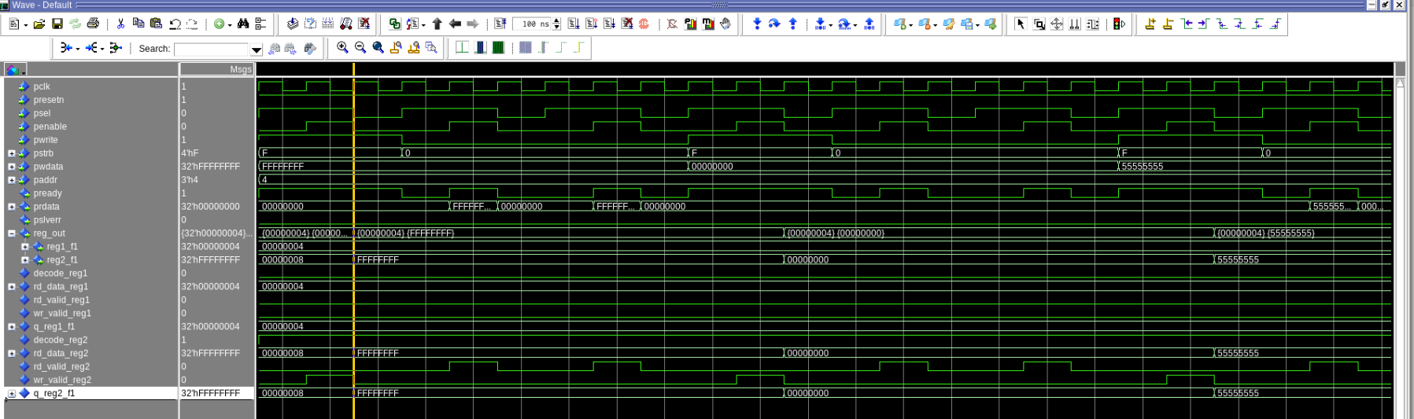
Task: Select the presetn signal
Action: 49,100
